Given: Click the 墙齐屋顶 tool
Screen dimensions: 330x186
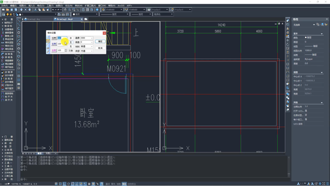Looking at the screenshot, I should pos(7,88).
